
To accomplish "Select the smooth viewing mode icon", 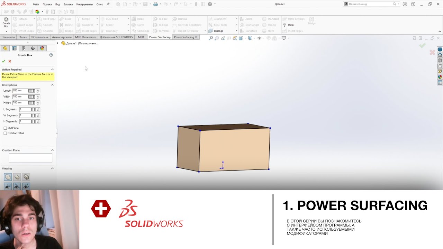I will point(17,177).
